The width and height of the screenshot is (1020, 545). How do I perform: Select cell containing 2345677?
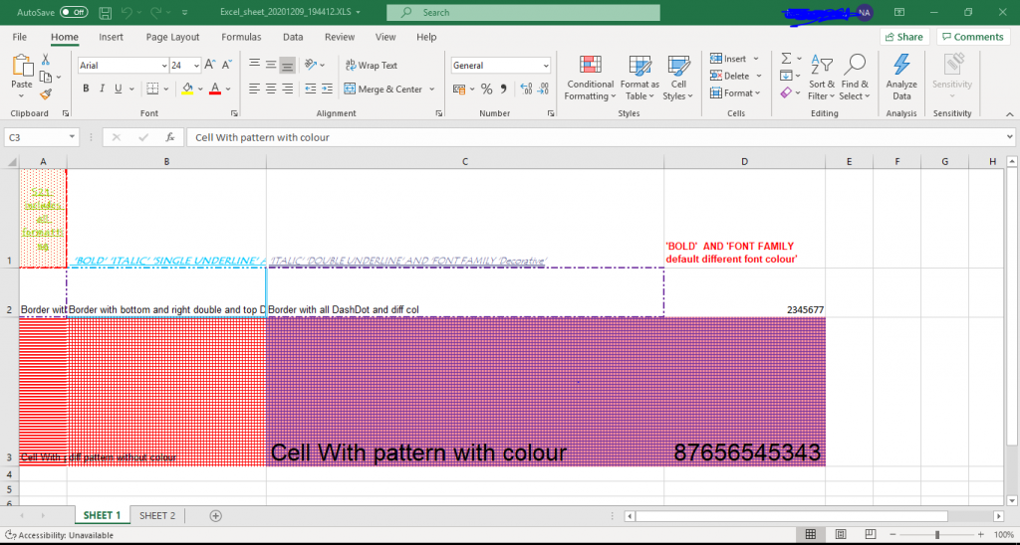[745, 293]
